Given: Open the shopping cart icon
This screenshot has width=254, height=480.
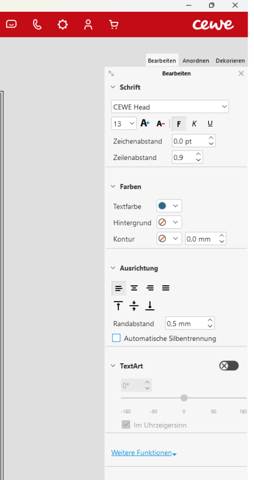Looking at the screenshot, I should coord(114,25).
